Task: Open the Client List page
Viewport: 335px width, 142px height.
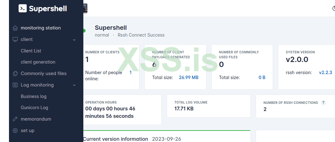Action: (31, 51)
